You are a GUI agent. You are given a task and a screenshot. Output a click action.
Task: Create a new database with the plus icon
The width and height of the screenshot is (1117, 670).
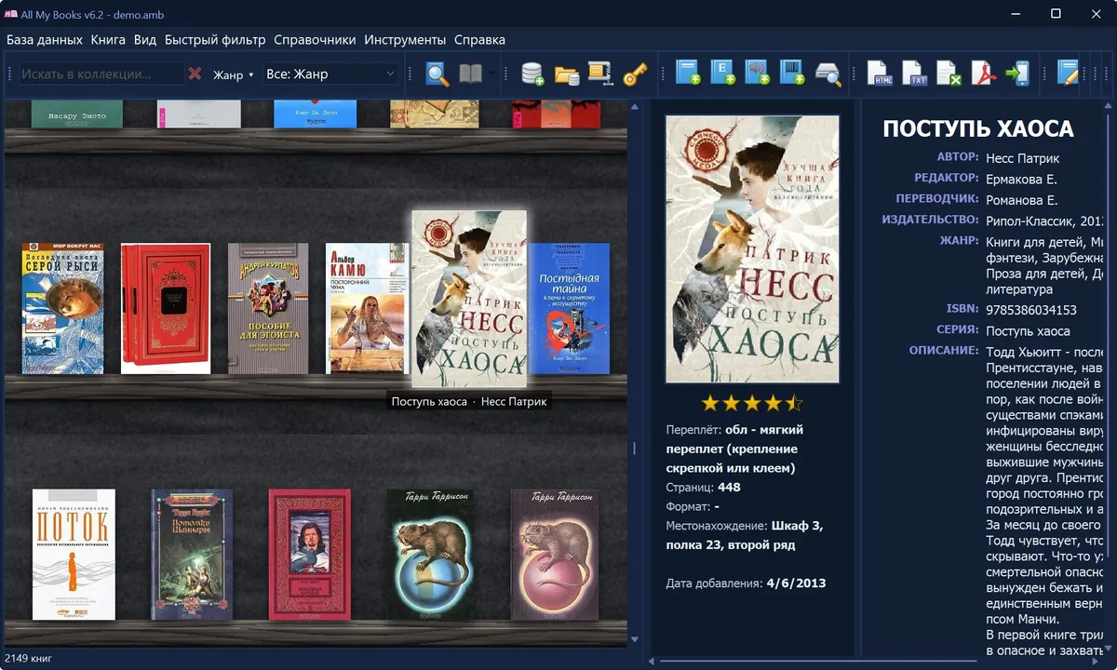532,74
